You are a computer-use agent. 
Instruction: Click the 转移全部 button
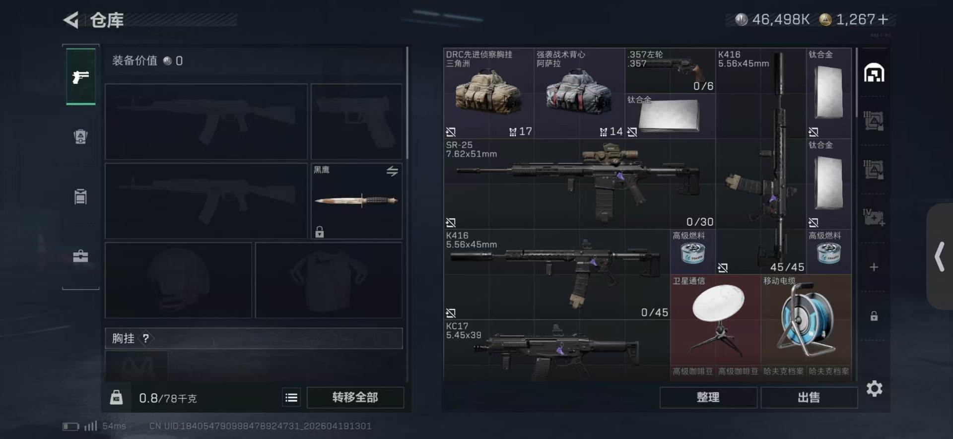(x=355, y=397)
